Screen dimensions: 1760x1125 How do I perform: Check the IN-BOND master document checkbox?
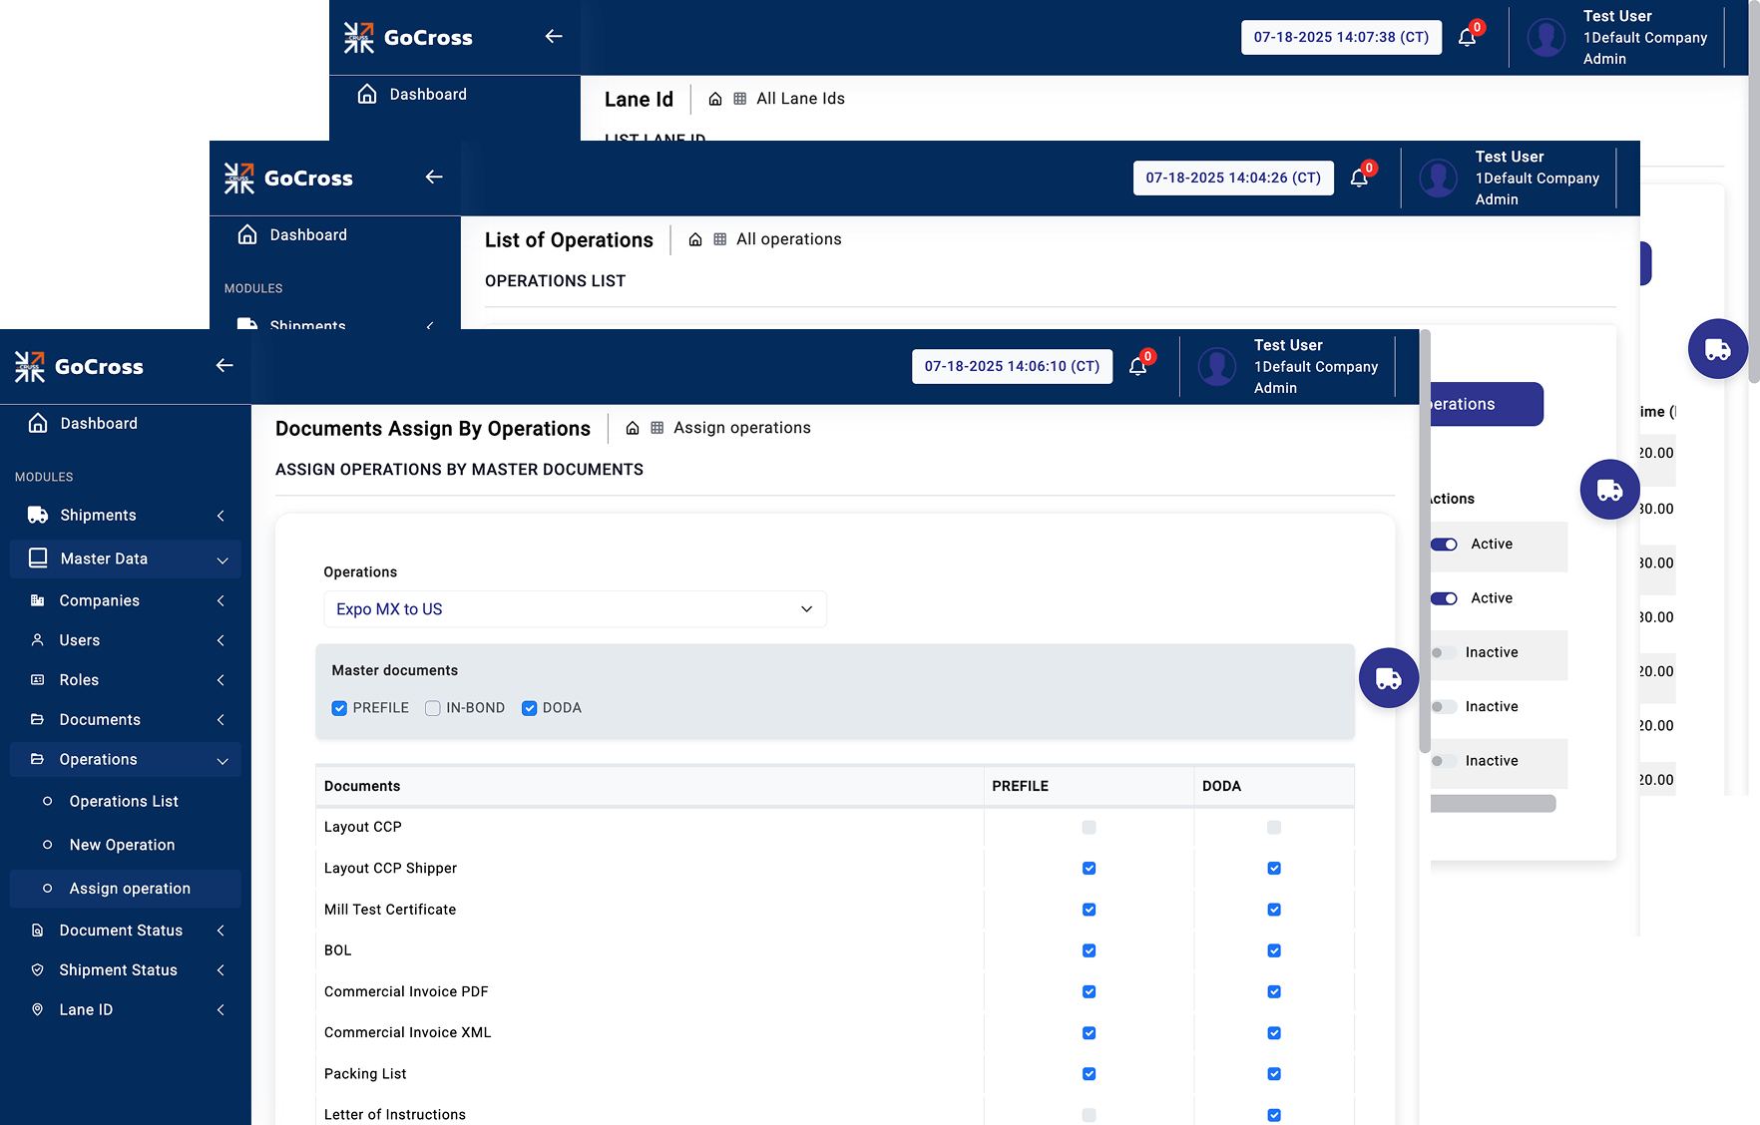(433, 708)
